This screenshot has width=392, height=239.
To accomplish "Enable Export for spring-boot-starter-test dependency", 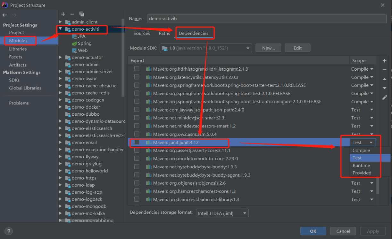I will click(x=137, y=85).
